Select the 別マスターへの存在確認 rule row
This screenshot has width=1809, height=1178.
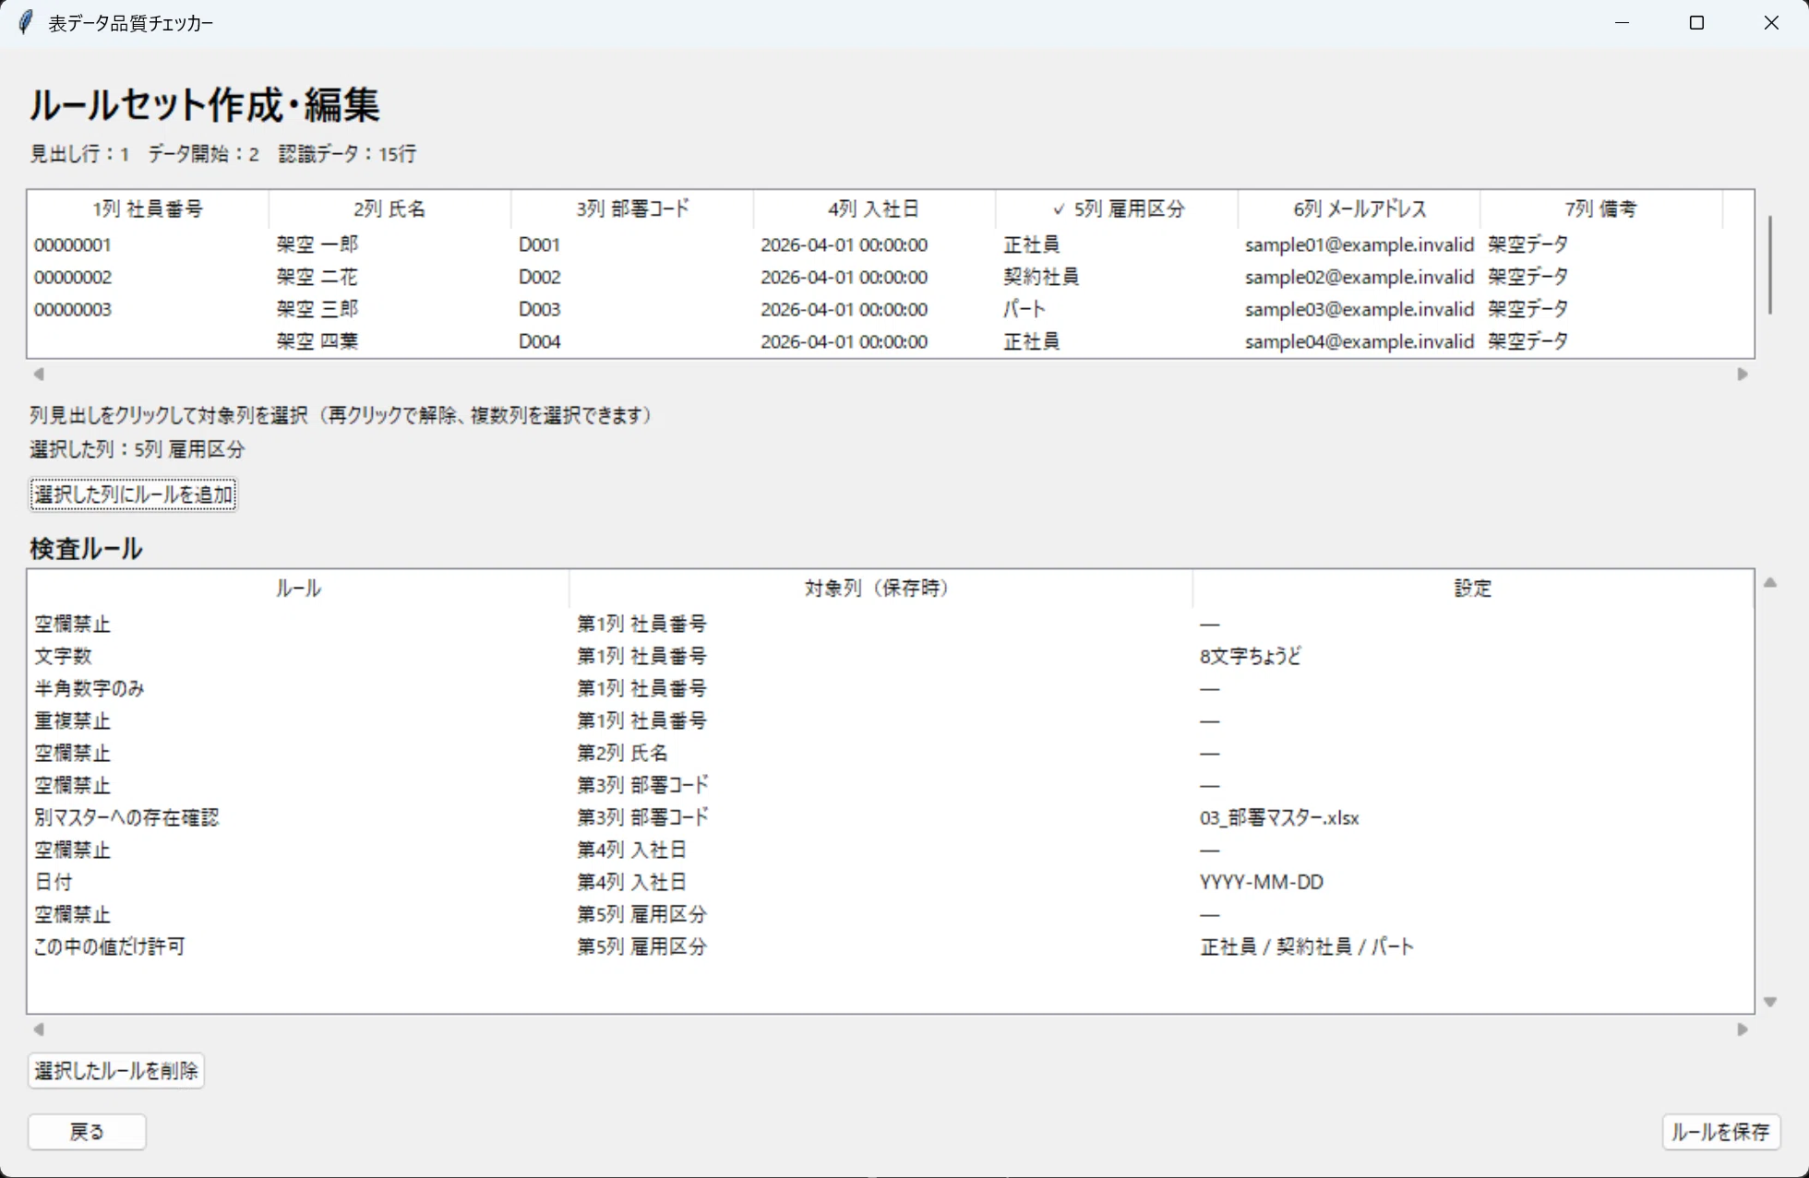point(890,817)
